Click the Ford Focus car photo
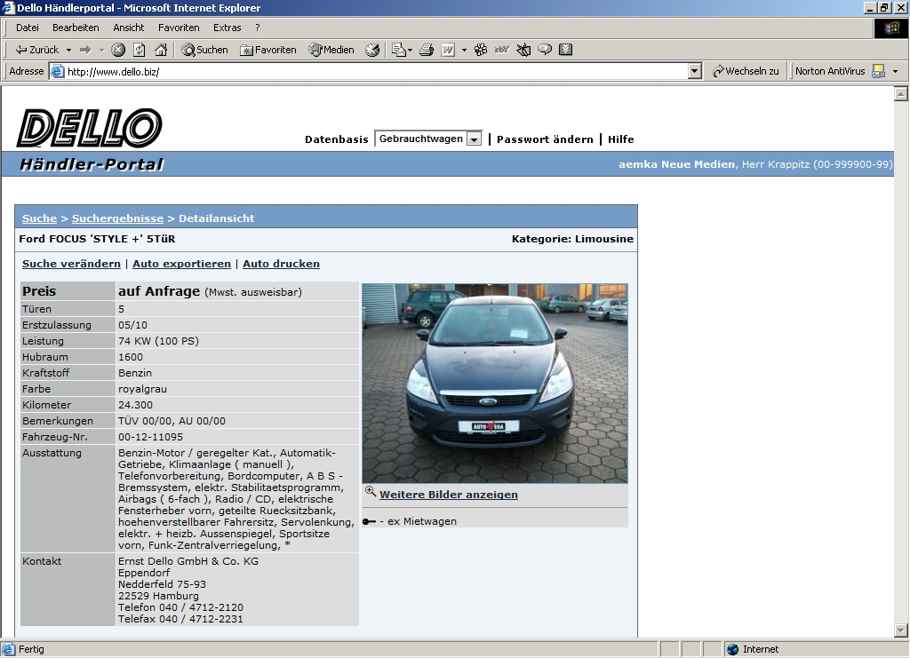910x658 pixels. click(x=494, y=383)
